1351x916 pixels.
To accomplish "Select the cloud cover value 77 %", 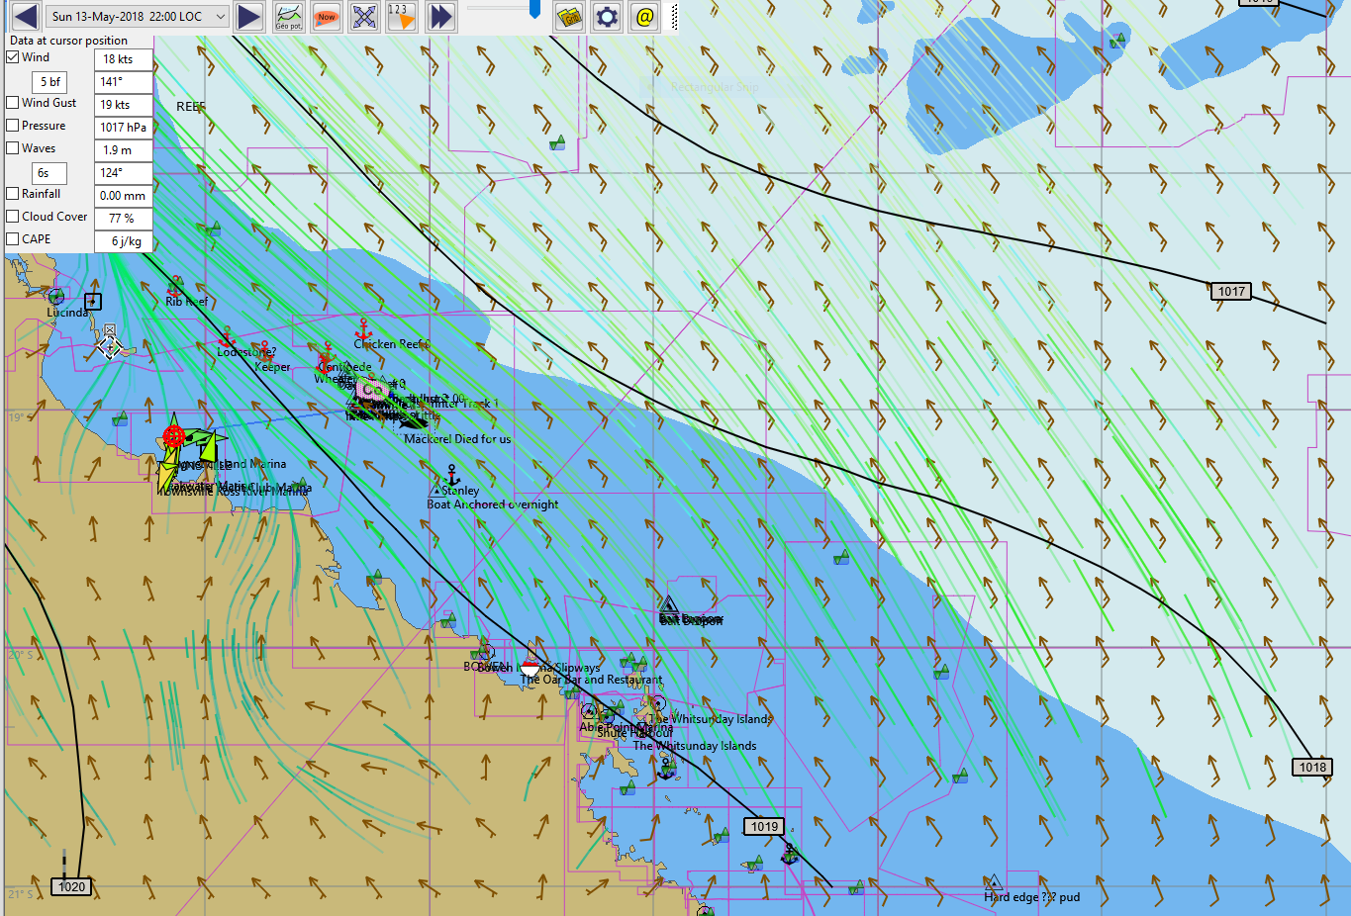I will point(124,219).
